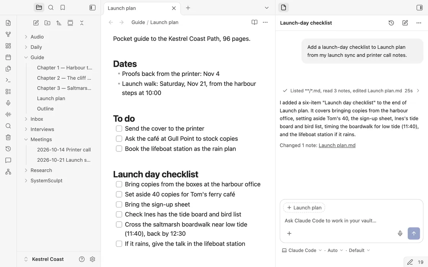Check 'Book the lifeboat station' task
Screen dimensions: 428x267
click(119, 149)
